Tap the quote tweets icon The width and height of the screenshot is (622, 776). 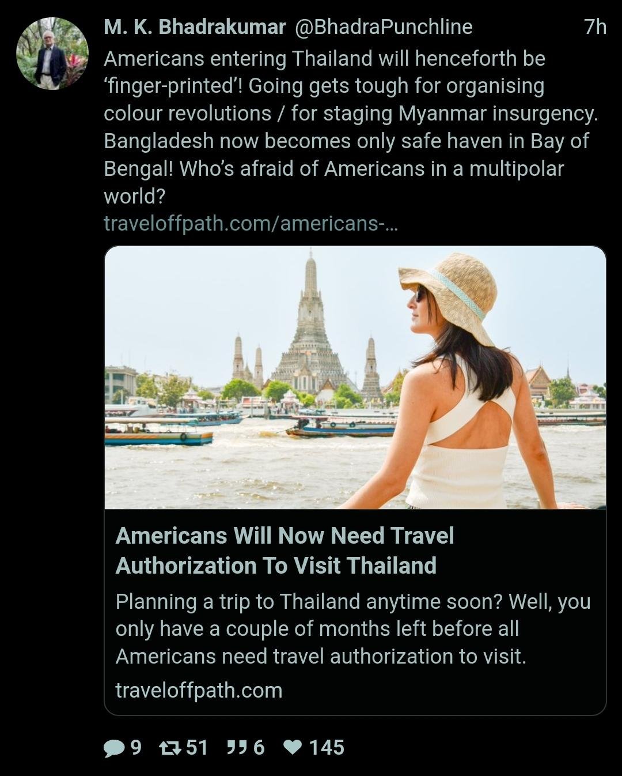click(237, 748)
